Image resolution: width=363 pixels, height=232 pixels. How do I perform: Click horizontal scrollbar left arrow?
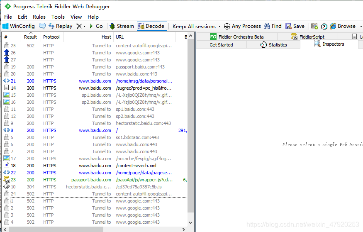click(5, 230)
